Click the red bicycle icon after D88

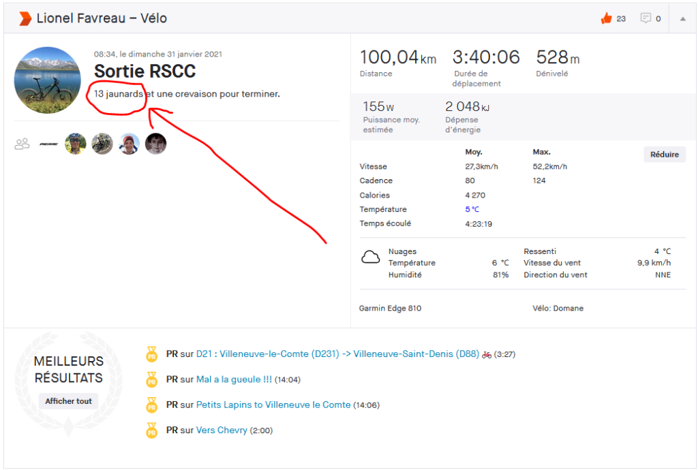pos(487,354)
